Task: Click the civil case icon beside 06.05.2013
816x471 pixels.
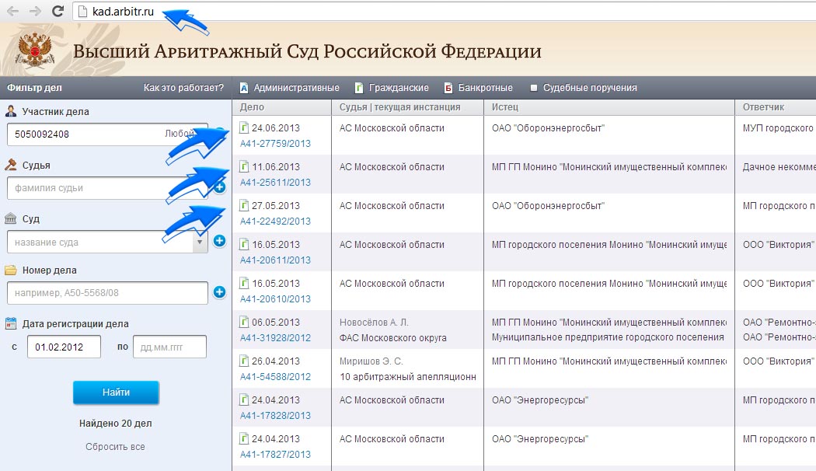Action: tap(244, 322)
